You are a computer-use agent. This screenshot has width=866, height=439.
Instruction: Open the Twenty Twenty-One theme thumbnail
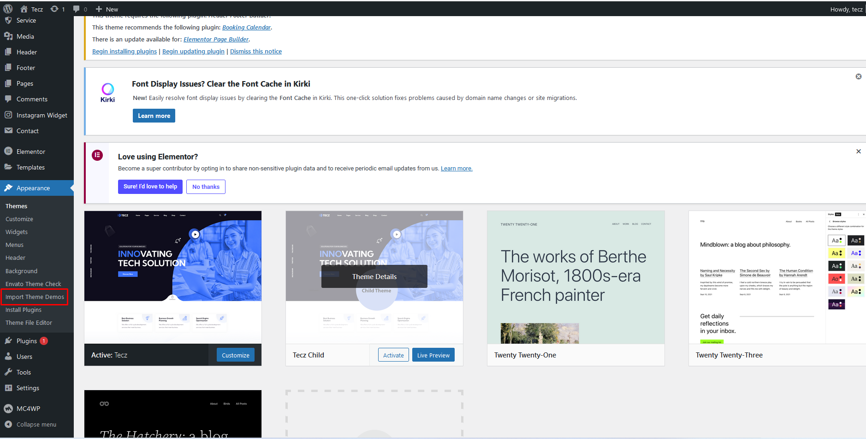[575, 277]
